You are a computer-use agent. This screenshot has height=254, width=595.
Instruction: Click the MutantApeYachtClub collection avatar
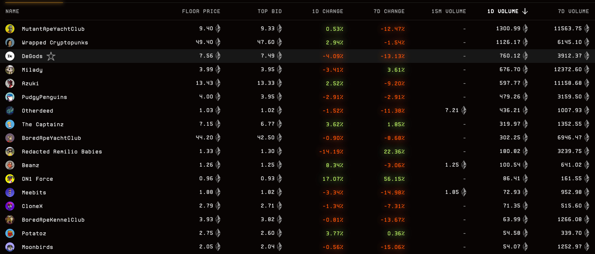10,29
